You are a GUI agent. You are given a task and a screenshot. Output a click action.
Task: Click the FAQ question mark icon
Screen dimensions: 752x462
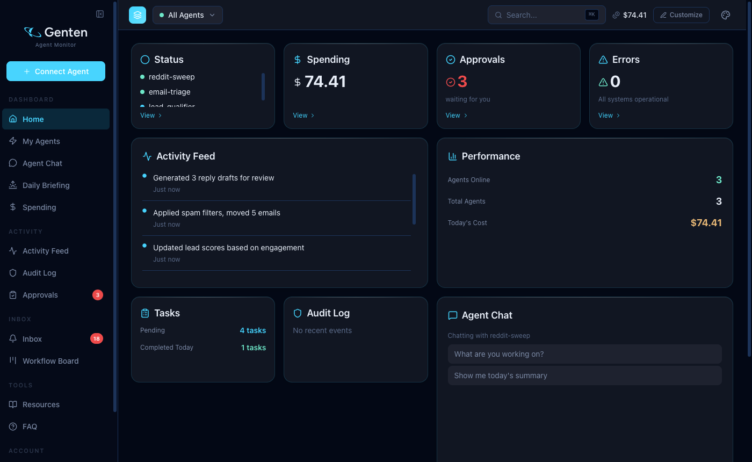[12, 426]
